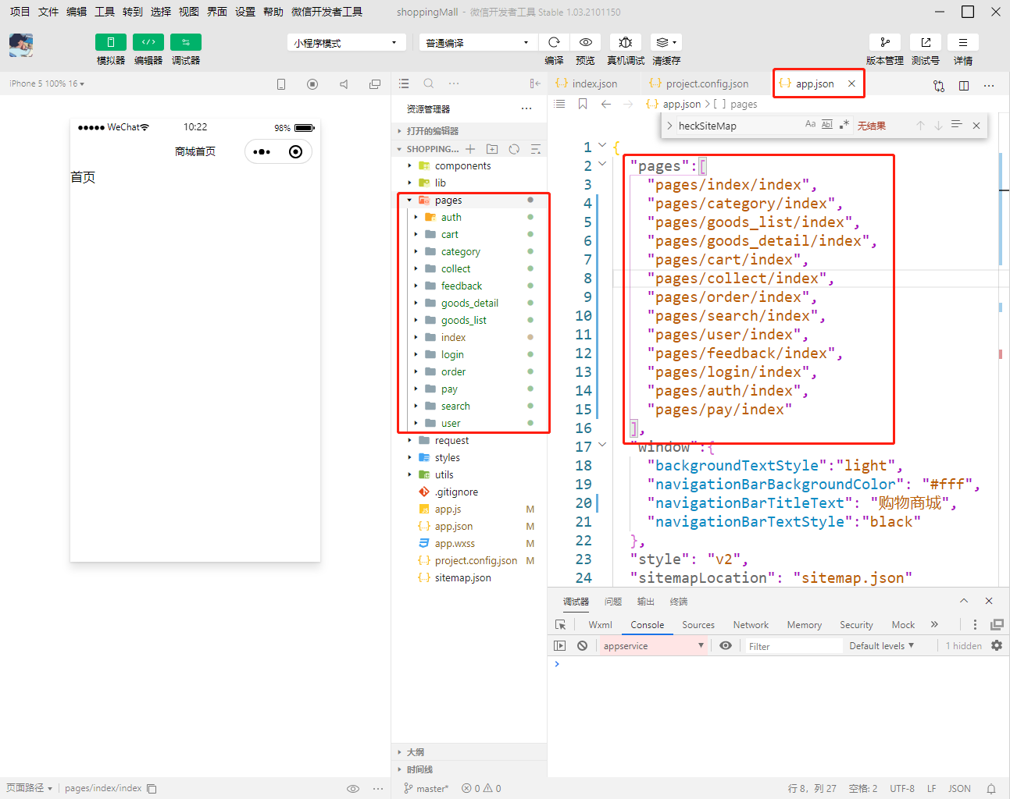Open Wxml tab in debugger
The height and width of the screenshot is (799, 1010).
600,625
